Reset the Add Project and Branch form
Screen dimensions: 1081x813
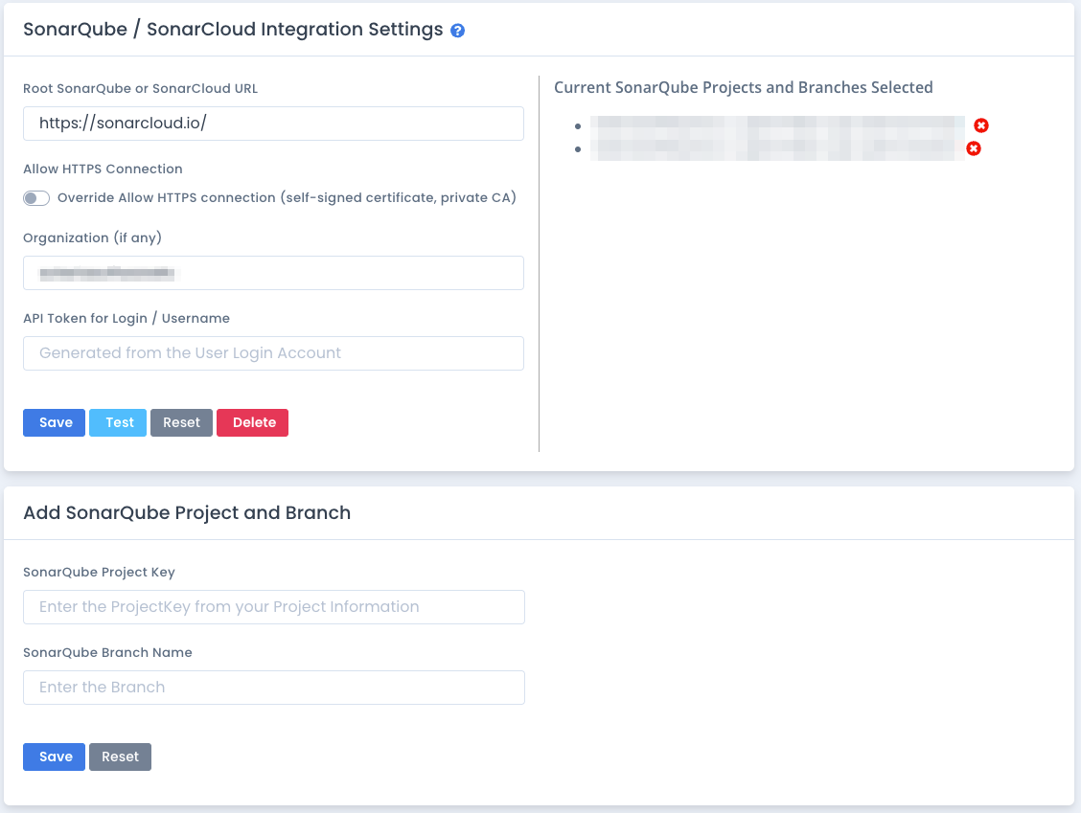tap(120, 757)
